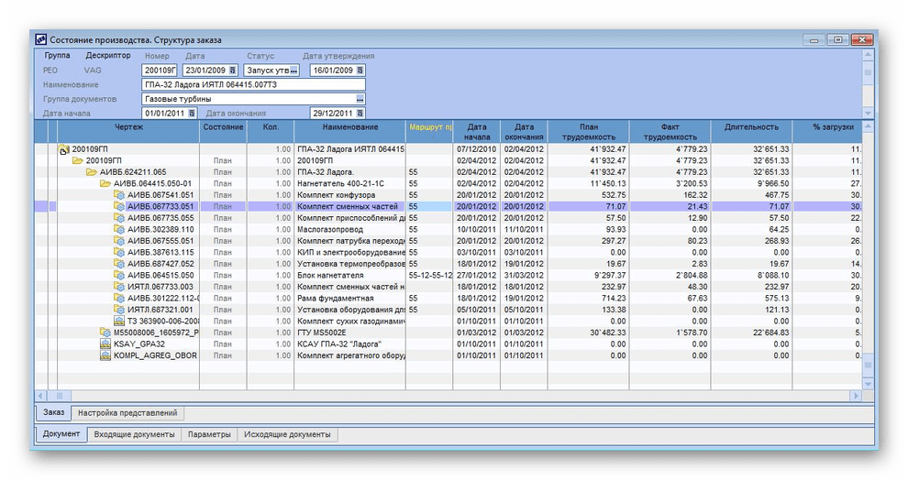Click the assembly icon of АИВБ.687427.052
The width and height of the screenshot is (908, 480).
(119, 264)
